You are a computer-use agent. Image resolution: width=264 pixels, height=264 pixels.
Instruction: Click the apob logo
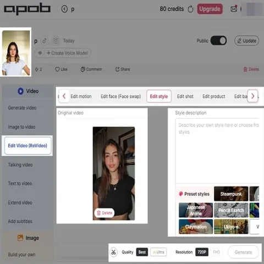27,9
